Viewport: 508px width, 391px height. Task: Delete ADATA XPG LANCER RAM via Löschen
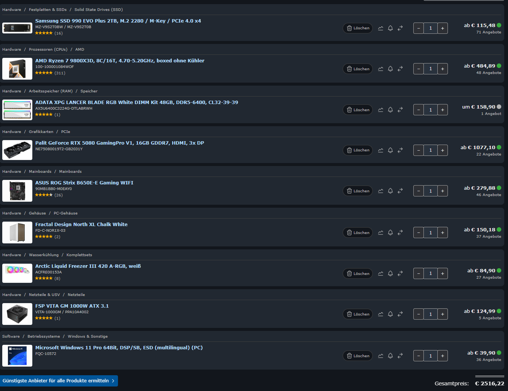tap(358, 110)
